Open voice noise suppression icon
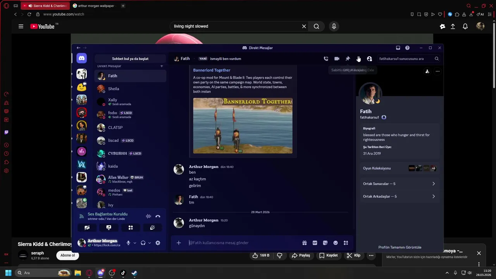The width and height of the screenshot is (496, 279). tap(148, 216)
